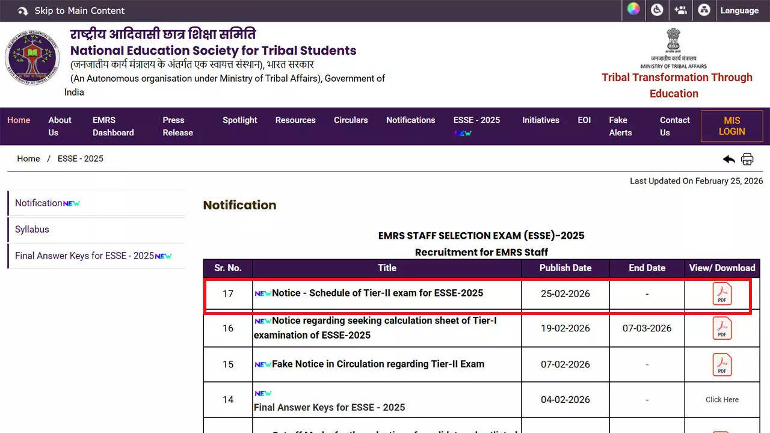Click the listen speaker icon beside Skip link

23,10
